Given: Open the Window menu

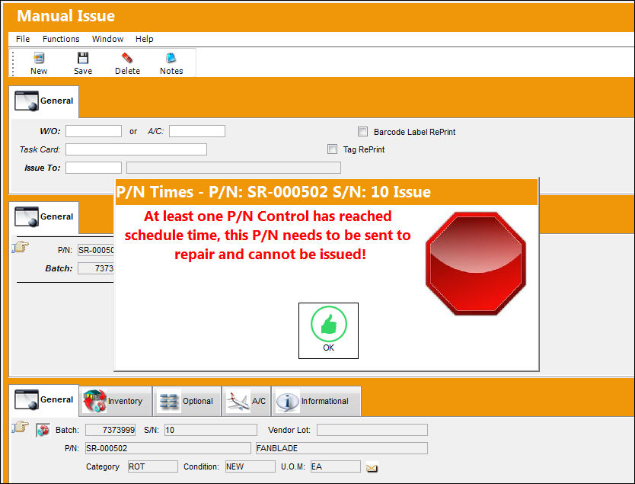Looking at the screenshot, I should [x=107, y=39].
